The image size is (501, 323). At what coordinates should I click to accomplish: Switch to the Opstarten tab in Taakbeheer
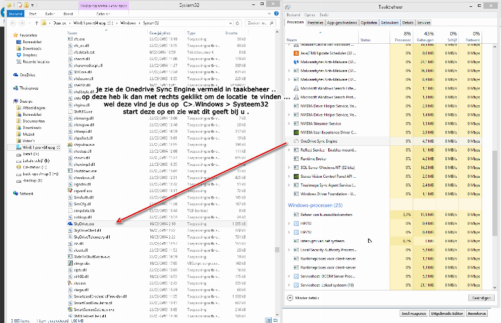369,23
